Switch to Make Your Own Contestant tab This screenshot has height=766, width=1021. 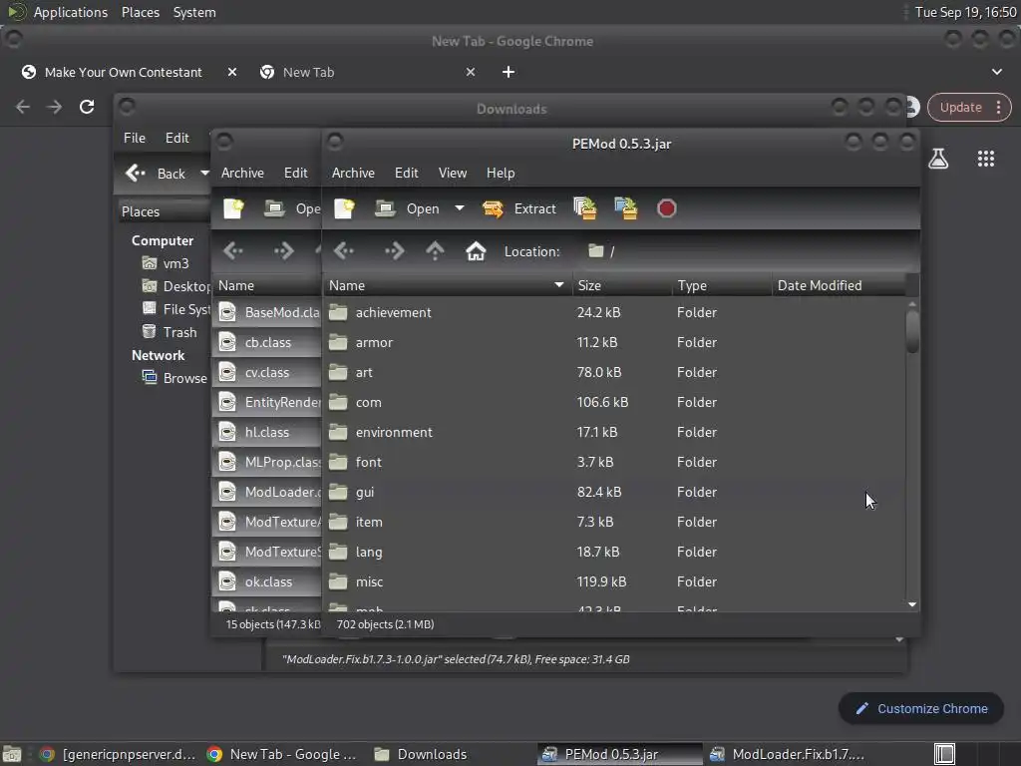point(123,72)
